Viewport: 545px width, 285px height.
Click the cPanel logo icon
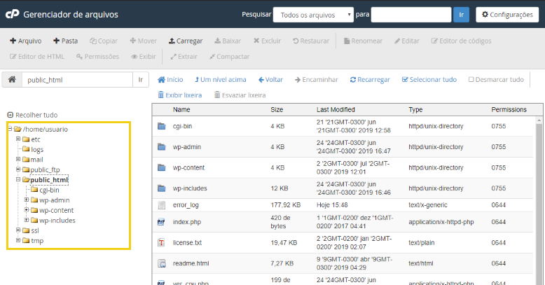point(13,14)
